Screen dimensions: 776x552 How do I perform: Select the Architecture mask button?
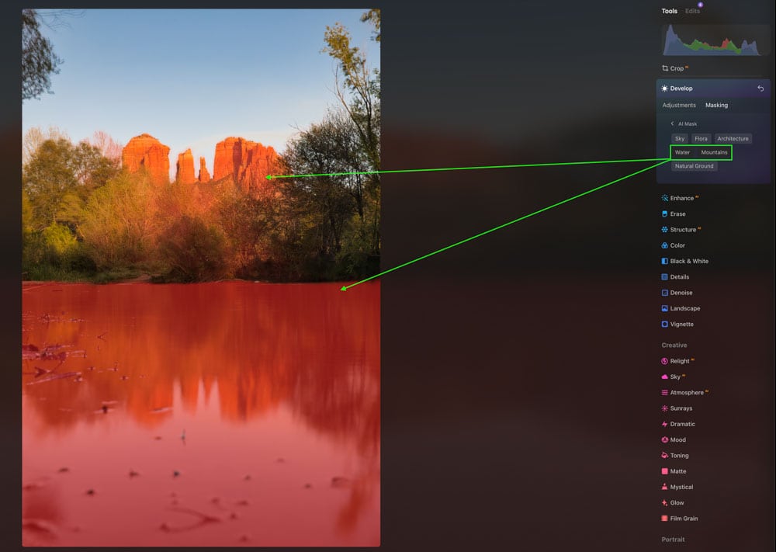pyautogui.click(x=733, y=139)
